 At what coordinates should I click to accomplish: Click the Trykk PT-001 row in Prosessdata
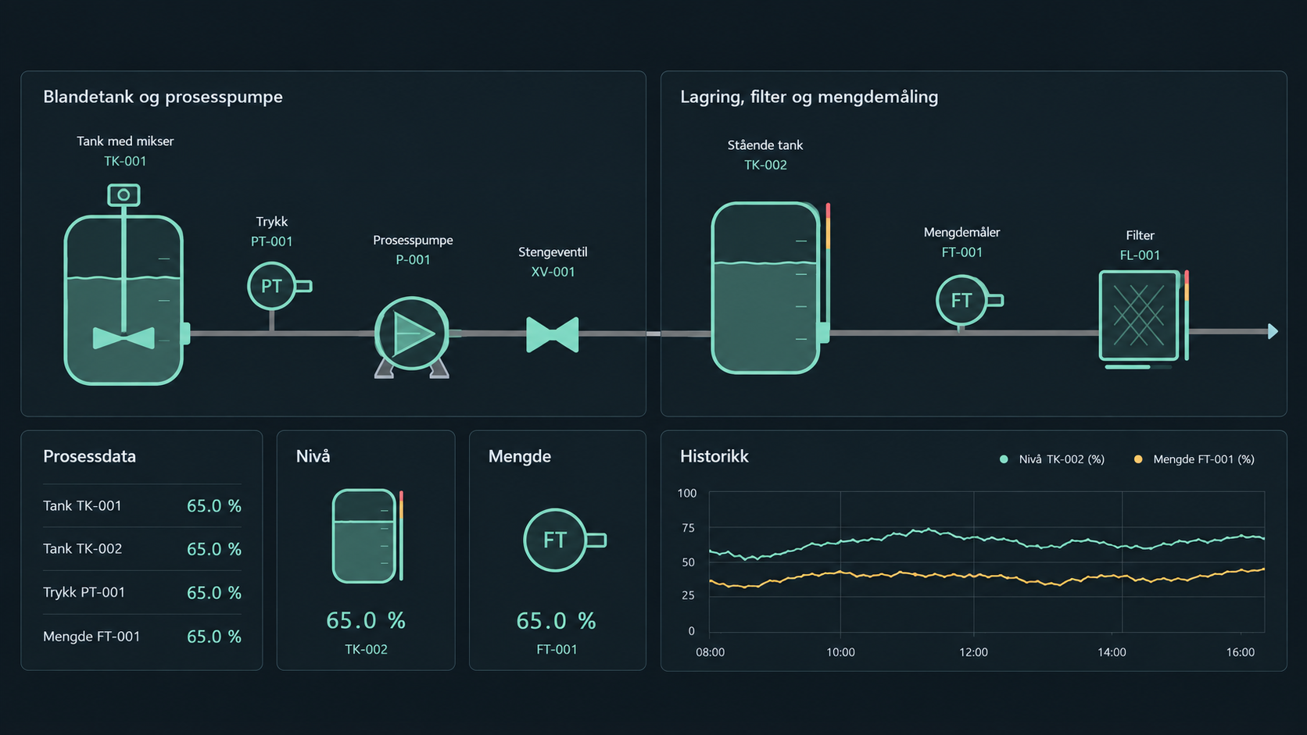pyautogui.click(x=141, y=592)
